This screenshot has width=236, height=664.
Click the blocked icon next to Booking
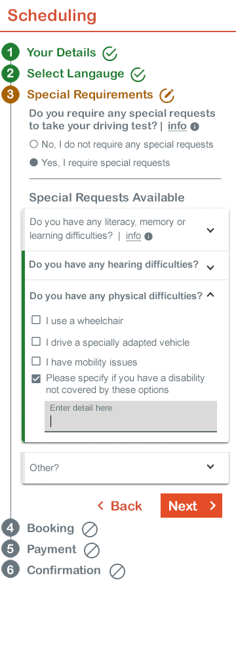point(90,529)
